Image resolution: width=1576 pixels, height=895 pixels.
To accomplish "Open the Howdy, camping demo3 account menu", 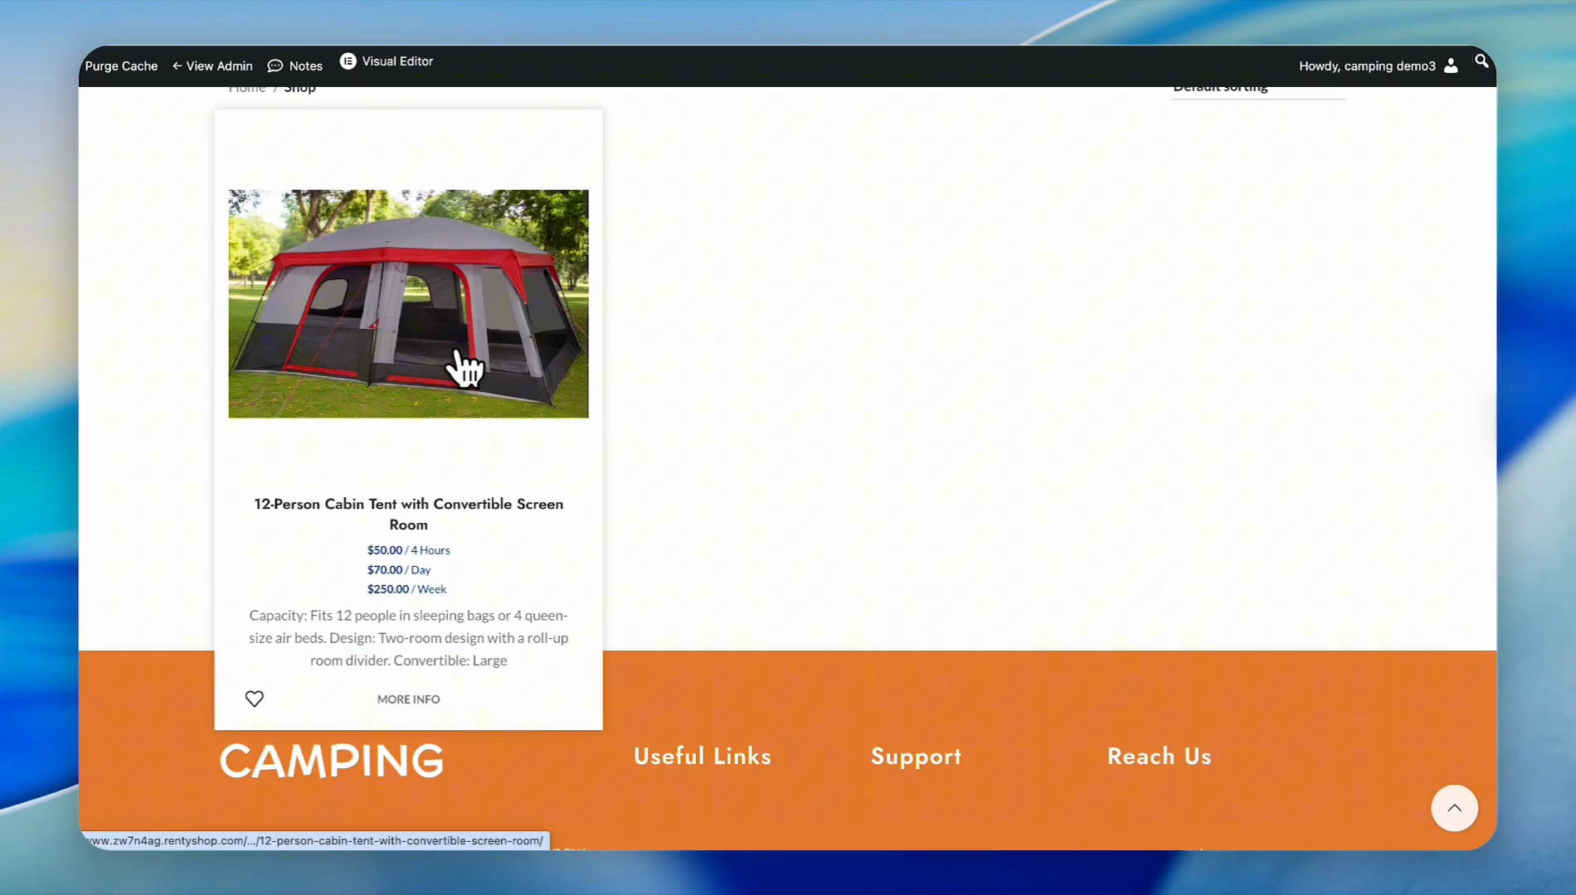I will point(1366,66).
